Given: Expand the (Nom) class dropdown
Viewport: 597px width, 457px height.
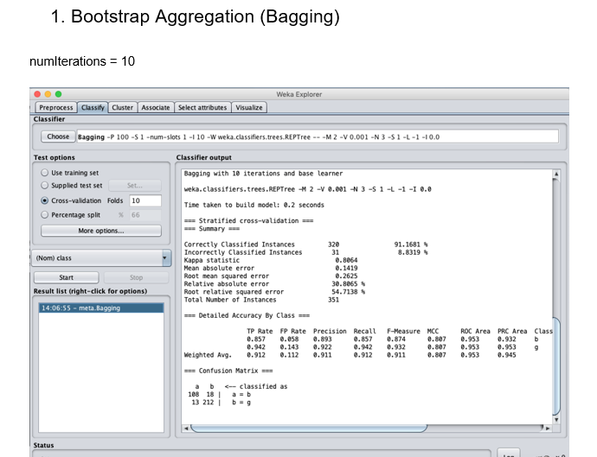Looking at the screenshot, I should [166, 257].
